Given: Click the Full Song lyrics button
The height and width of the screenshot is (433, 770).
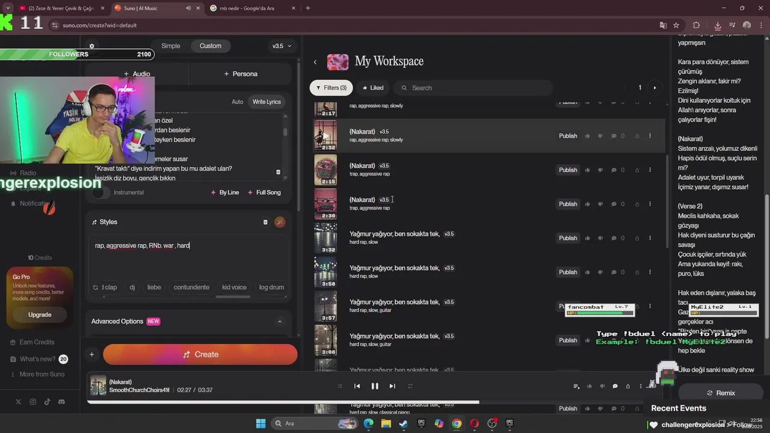Looking at the screenshot, I should point(264,192).
